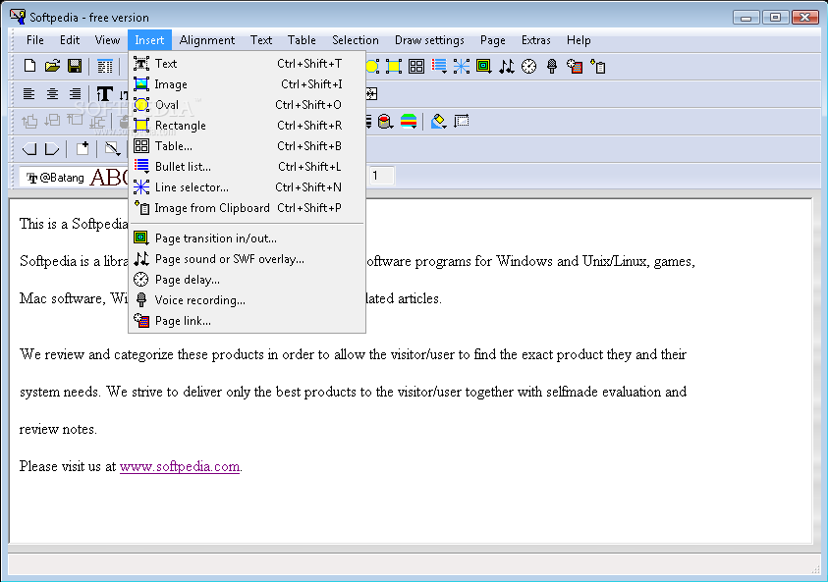
Task: Click the line starting "We review and categorize"
Action: point(353,354)
